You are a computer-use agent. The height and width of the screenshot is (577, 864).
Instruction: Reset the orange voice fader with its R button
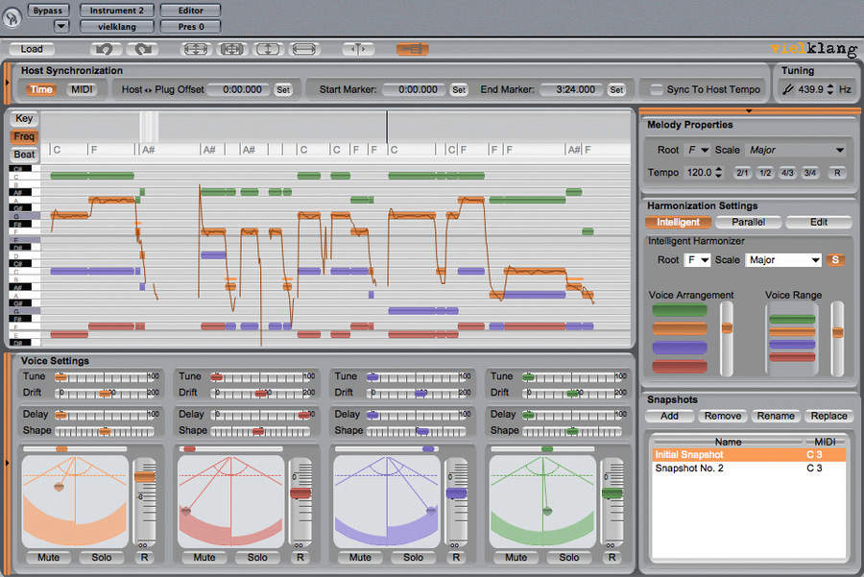click(x=144, y=557)
